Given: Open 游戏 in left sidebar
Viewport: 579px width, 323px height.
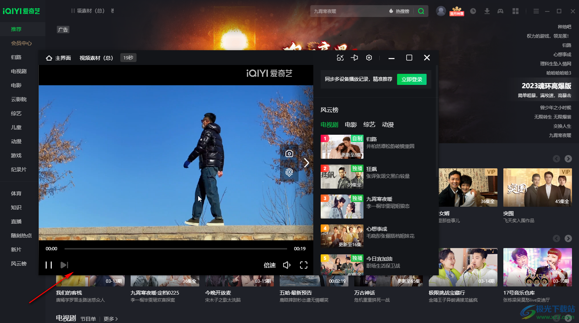Looking at the screenshot, I should click(x=16, y=155).
